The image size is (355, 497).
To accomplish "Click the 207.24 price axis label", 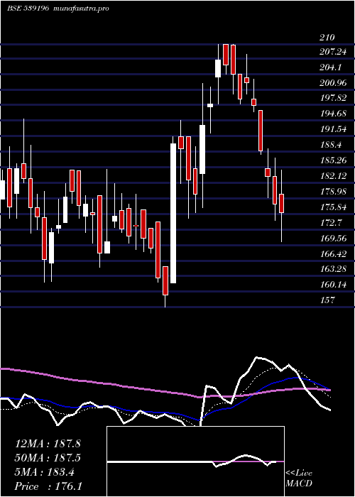I will (x=333, y=52).
